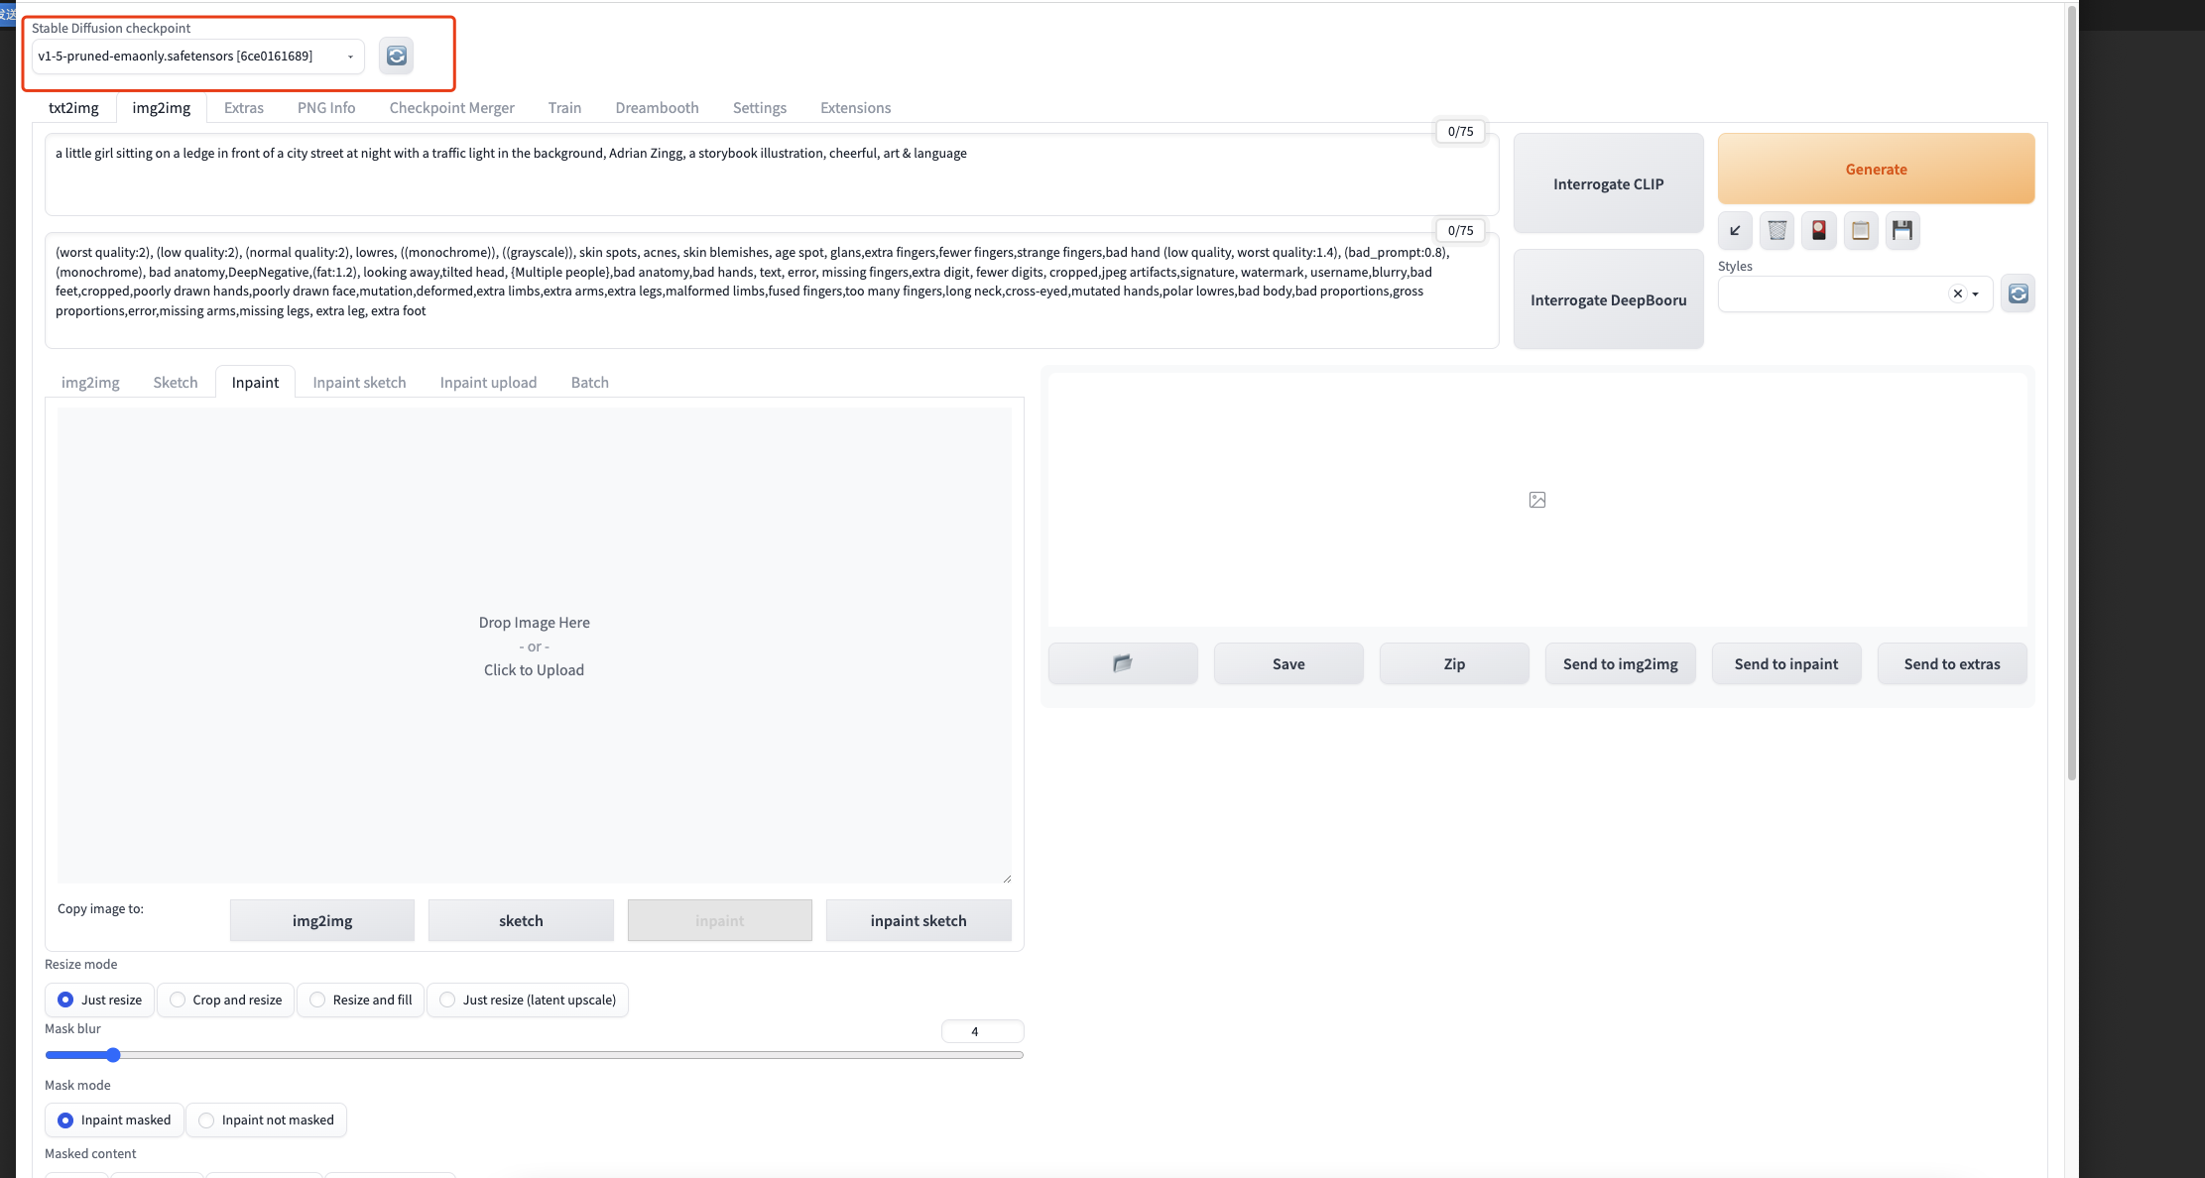Click the Drop Image Here upload area
Image resolution: width=2205 pixels, height=1178 pixels.
[x=534, y=646]
